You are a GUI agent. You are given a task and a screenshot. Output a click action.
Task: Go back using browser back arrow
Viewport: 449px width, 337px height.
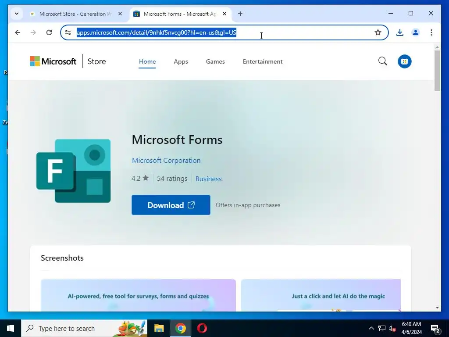tap(18, 32)
